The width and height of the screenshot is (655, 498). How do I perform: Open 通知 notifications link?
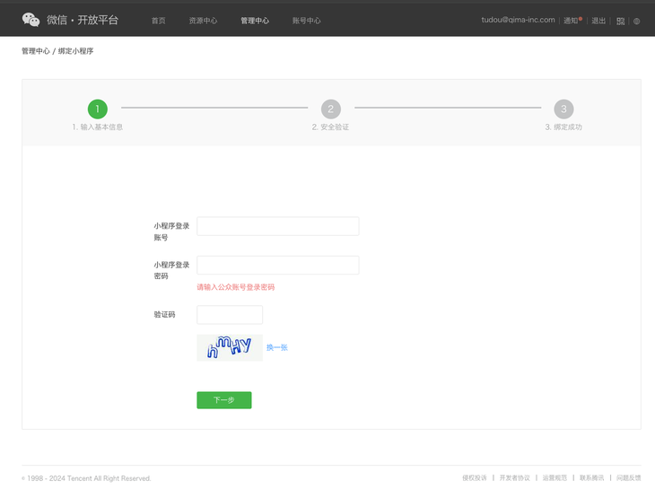tap(571, 21)
